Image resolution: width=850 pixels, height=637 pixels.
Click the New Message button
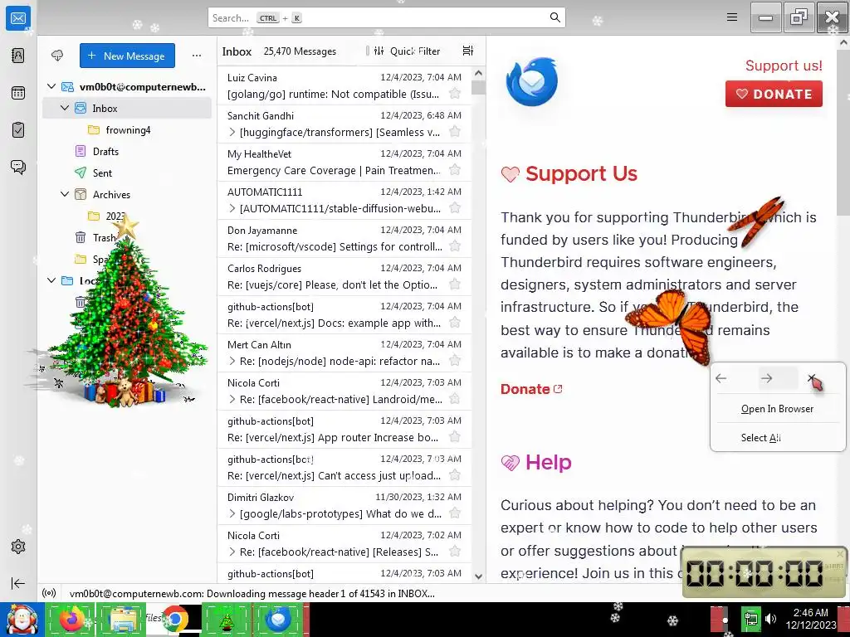(x=127, y=56)
